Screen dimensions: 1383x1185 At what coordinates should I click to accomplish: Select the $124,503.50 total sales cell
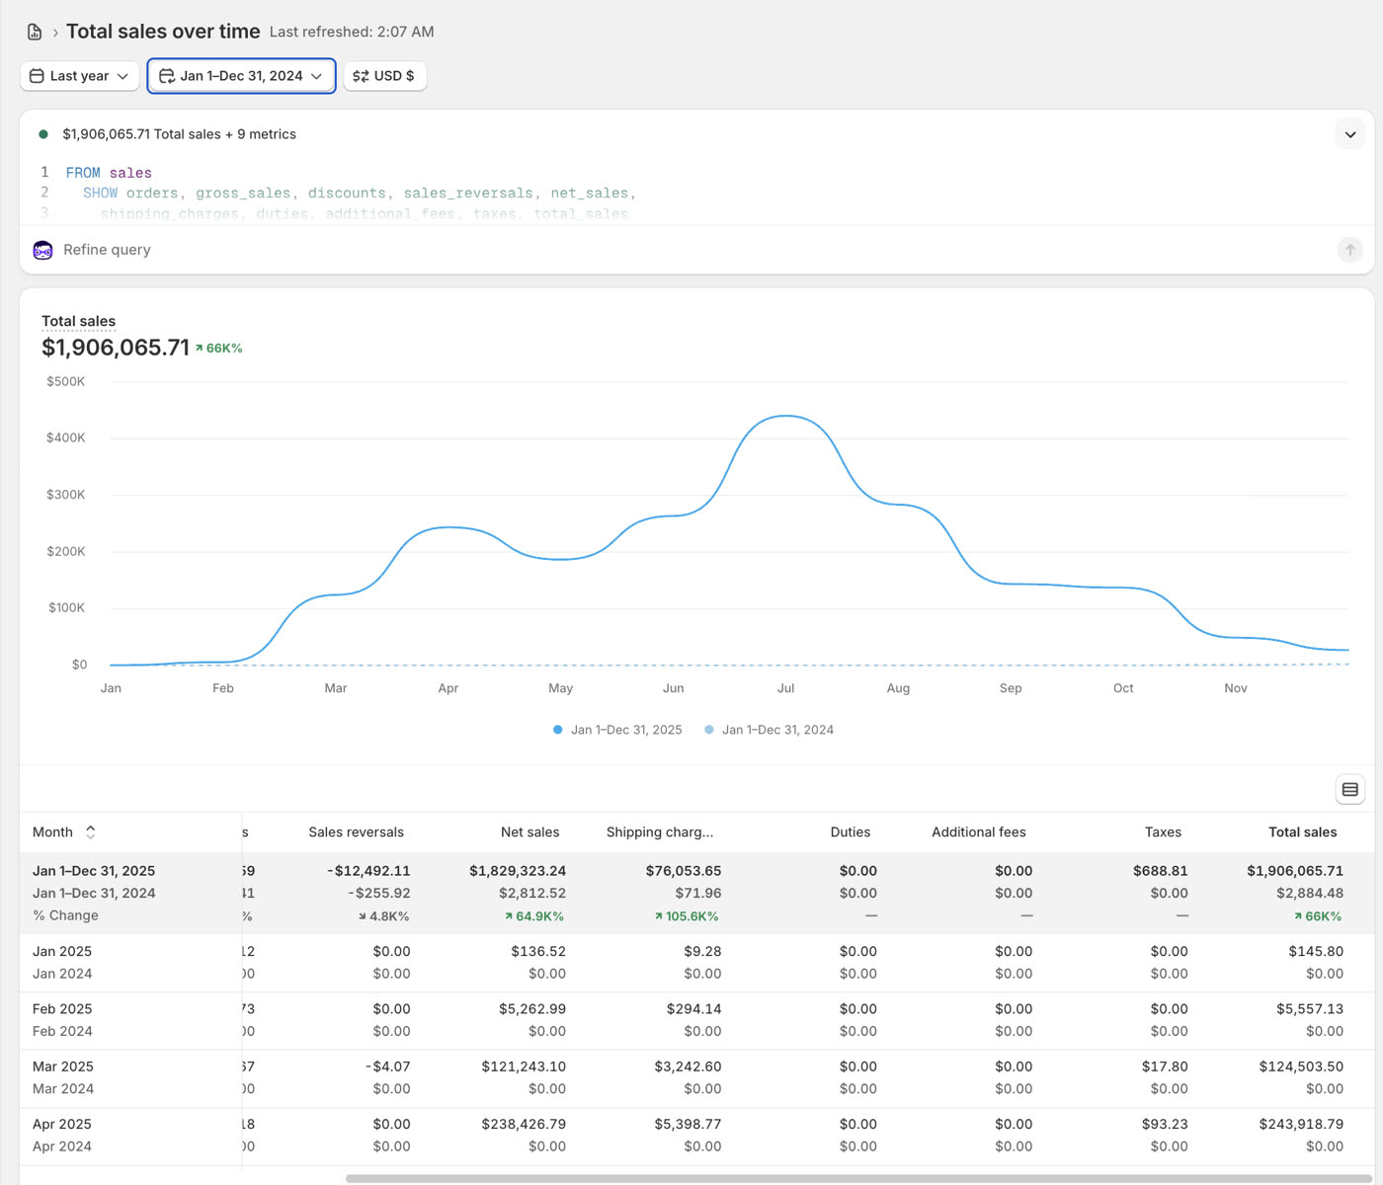point(1301,1066)
